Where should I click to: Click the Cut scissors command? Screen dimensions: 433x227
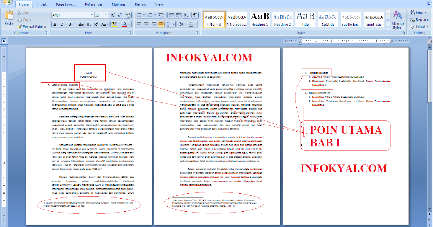[x=23, y=13]
